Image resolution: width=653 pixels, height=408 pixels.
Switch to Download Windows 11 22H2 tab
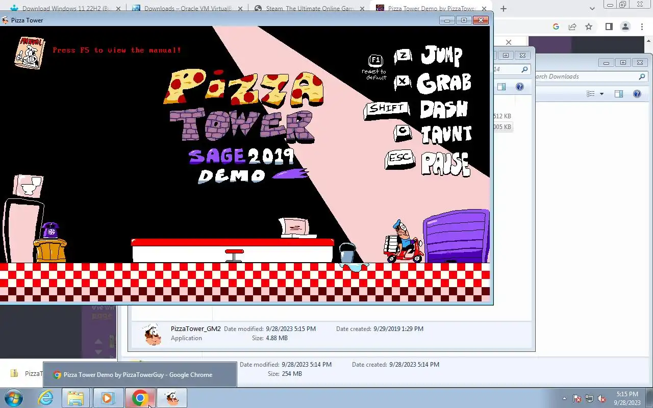(x=66, y=9)
